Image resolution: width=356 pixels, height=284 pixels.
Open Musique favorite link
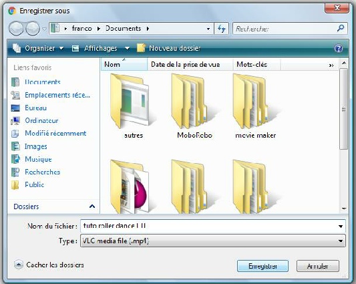(x=38, y=159)
